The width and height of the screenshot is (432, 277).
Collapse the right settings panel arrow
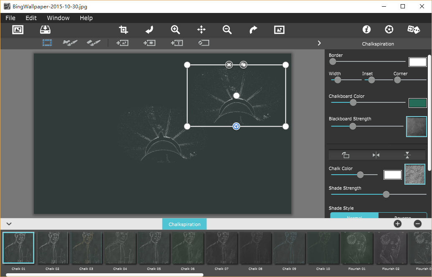click(319, 43)
